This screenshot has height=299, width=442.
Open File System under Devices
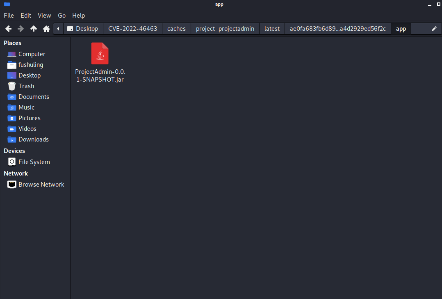[34, 162]
